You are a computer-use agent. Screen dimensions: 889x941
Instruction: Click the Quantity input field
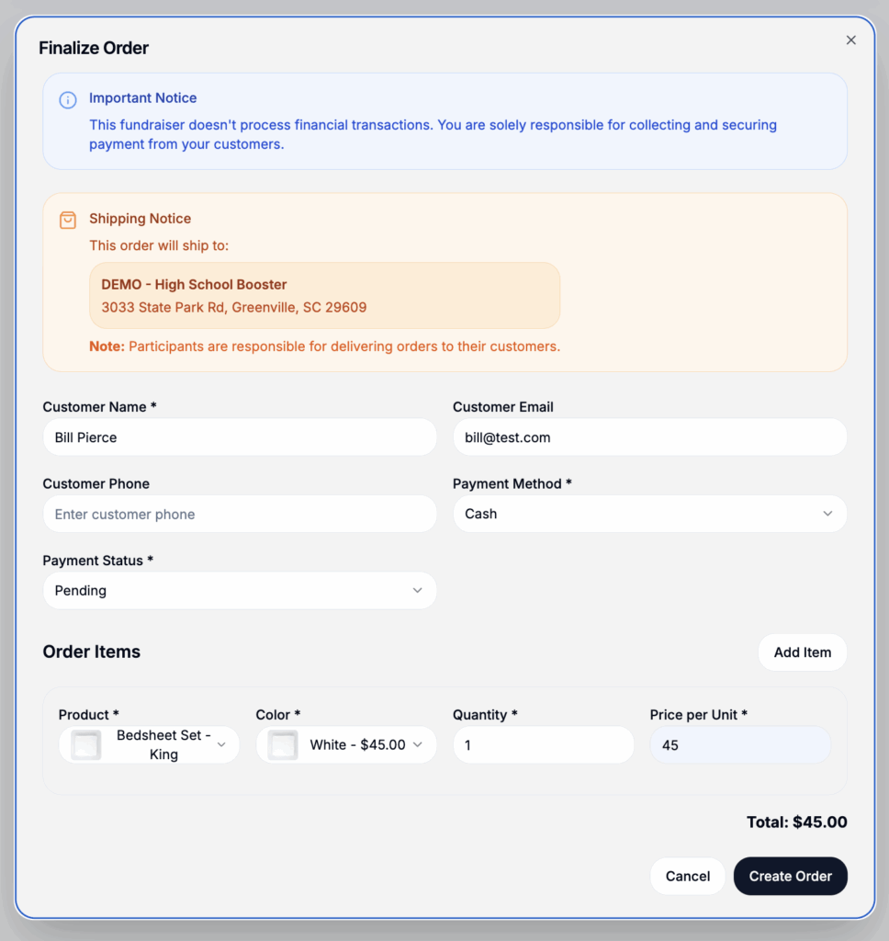click(543, 745)
